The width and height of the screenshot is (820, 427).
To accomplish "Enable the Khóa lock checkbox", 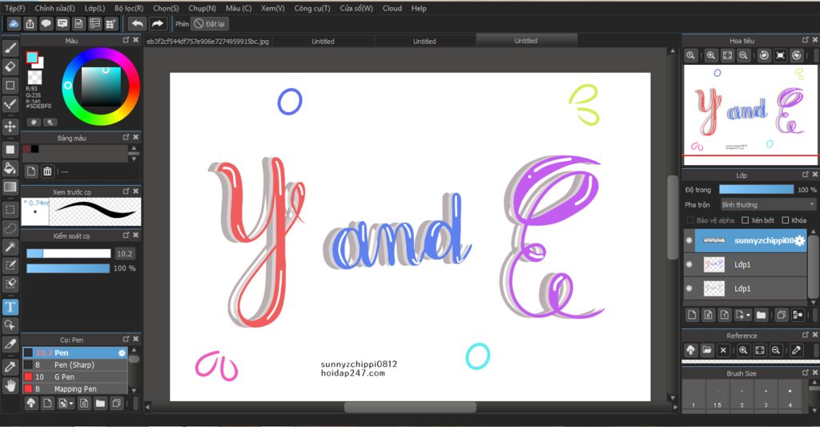I will click(x=785, y=220).
